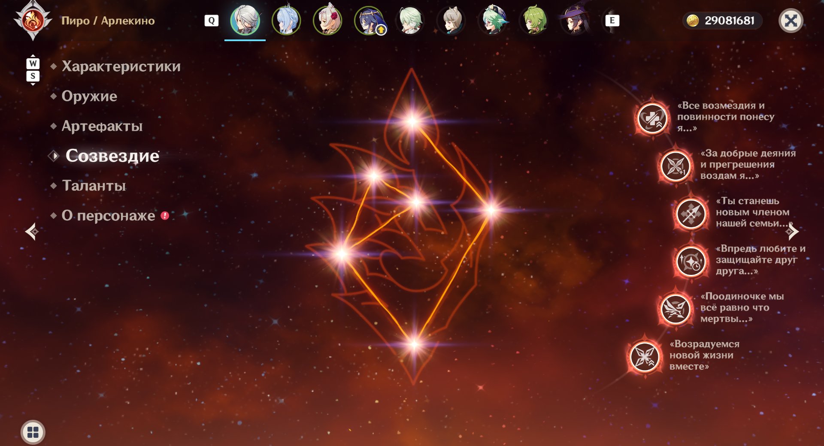Click the bottom star of the constellation
The image size is (824, 446).
point(414,344)
